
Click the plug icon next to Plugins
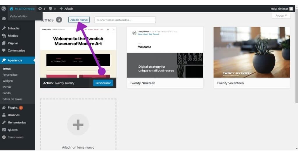(4, 108)
